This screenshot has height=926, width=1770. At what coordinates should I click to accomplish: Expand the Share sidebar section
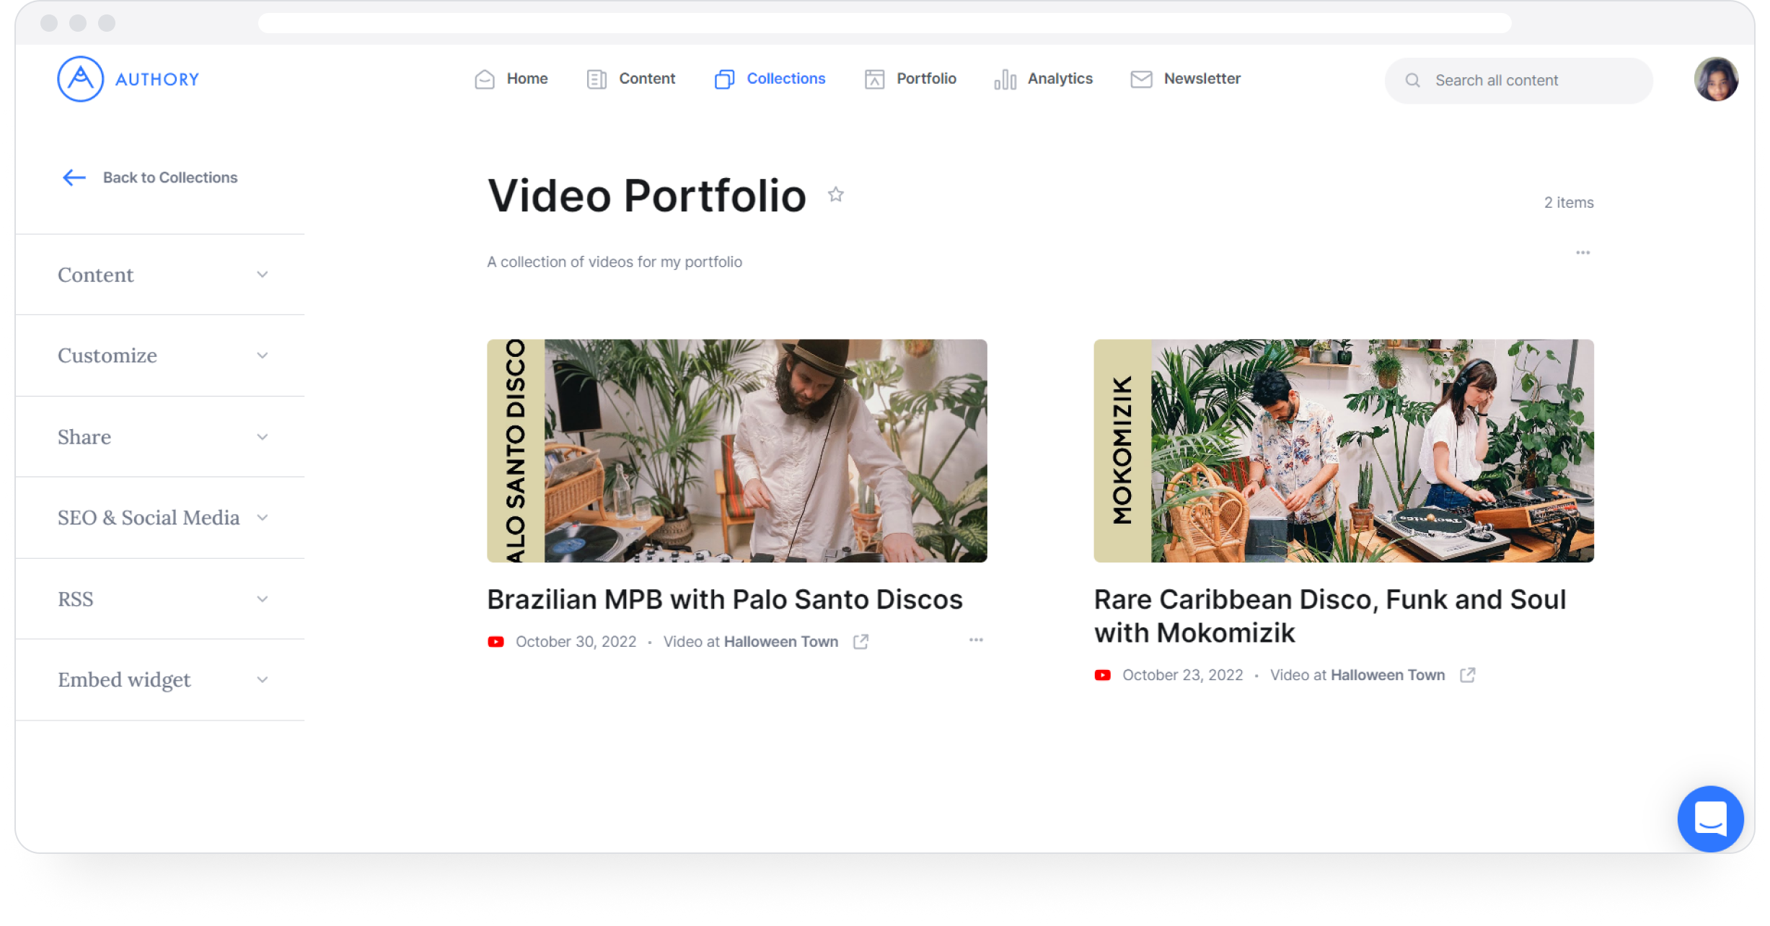tap(160, 437)
